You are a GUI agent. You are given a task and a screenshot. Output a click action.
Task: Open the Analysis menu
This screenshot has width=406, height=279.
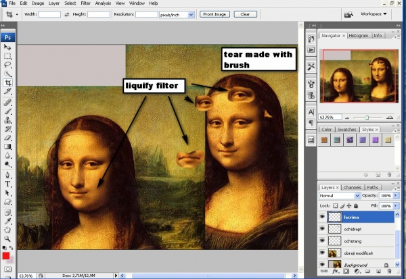click(x=103, y=3)
